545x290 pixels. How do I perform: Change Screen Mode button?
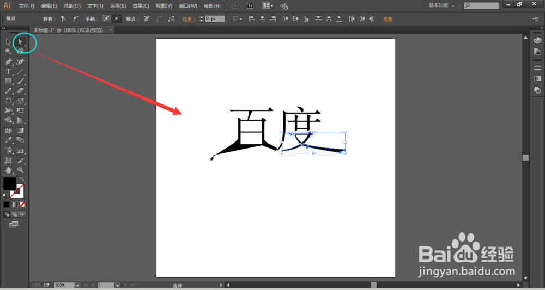(x=14, y=225)
